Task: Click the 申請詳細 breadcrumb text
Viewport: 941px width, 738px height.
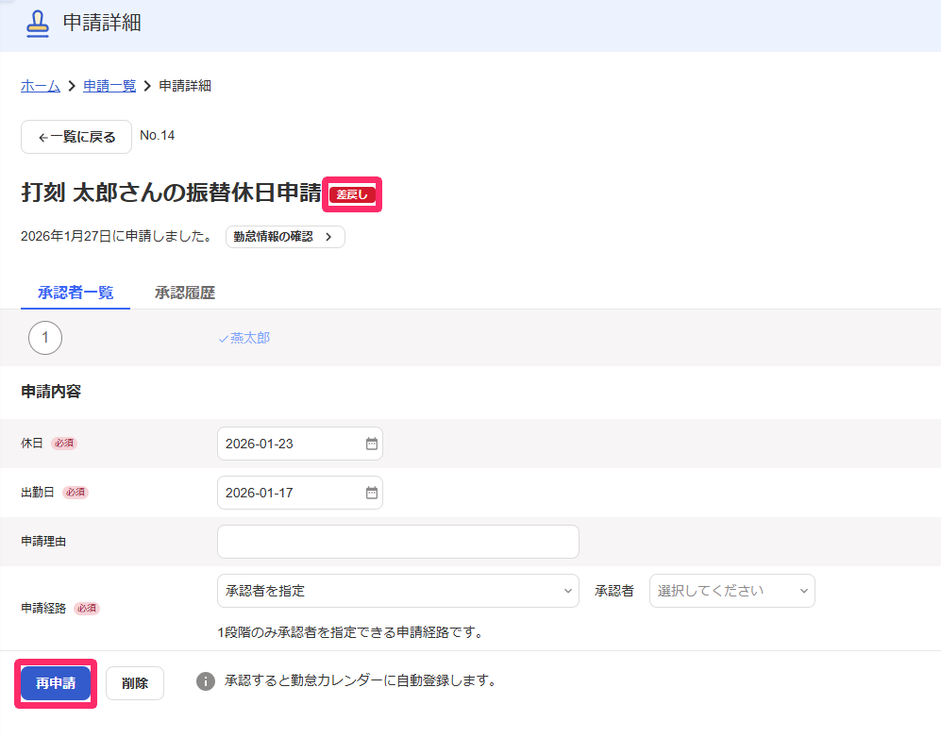Action: (x=185, y=86)
